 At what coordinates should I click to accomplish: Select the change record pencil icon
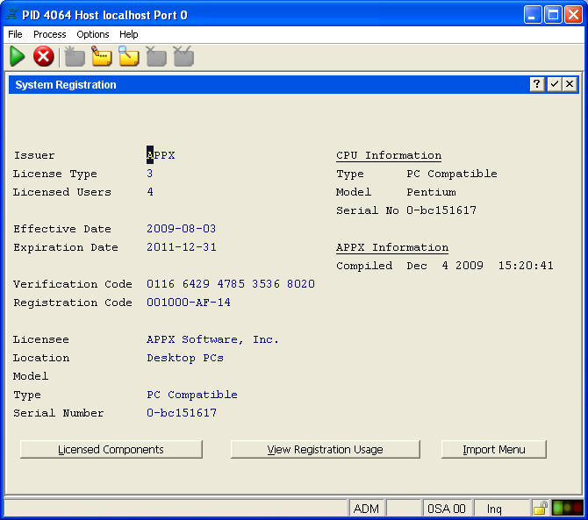point(102,57)
